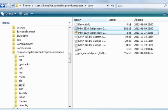The image size is (168, 110).
Task: Click the folder tree scrollbar thumb
Action: tap(70, 58)
